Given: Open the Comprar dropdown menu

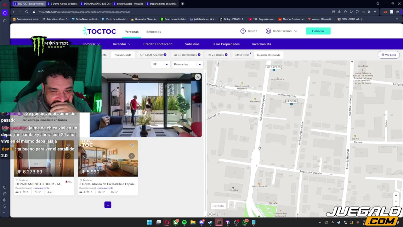Looking at the screenshot, I should point(91,44).
